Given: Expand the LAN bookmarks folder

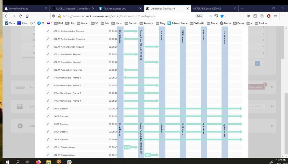Looking at the screenshot, I should click(69, 23).
